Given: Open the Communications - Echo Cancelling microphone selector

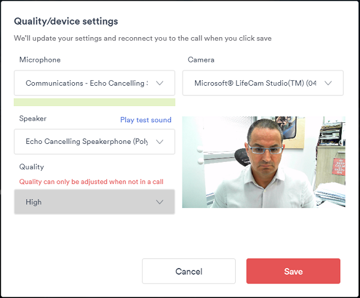Looking at the screenshot, I should [x=87, y=83].
